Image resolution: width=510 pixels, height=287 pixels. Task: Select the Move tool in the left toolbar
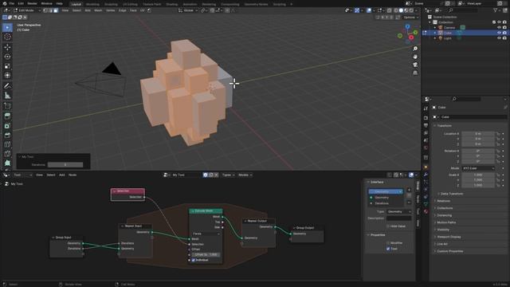7,47
